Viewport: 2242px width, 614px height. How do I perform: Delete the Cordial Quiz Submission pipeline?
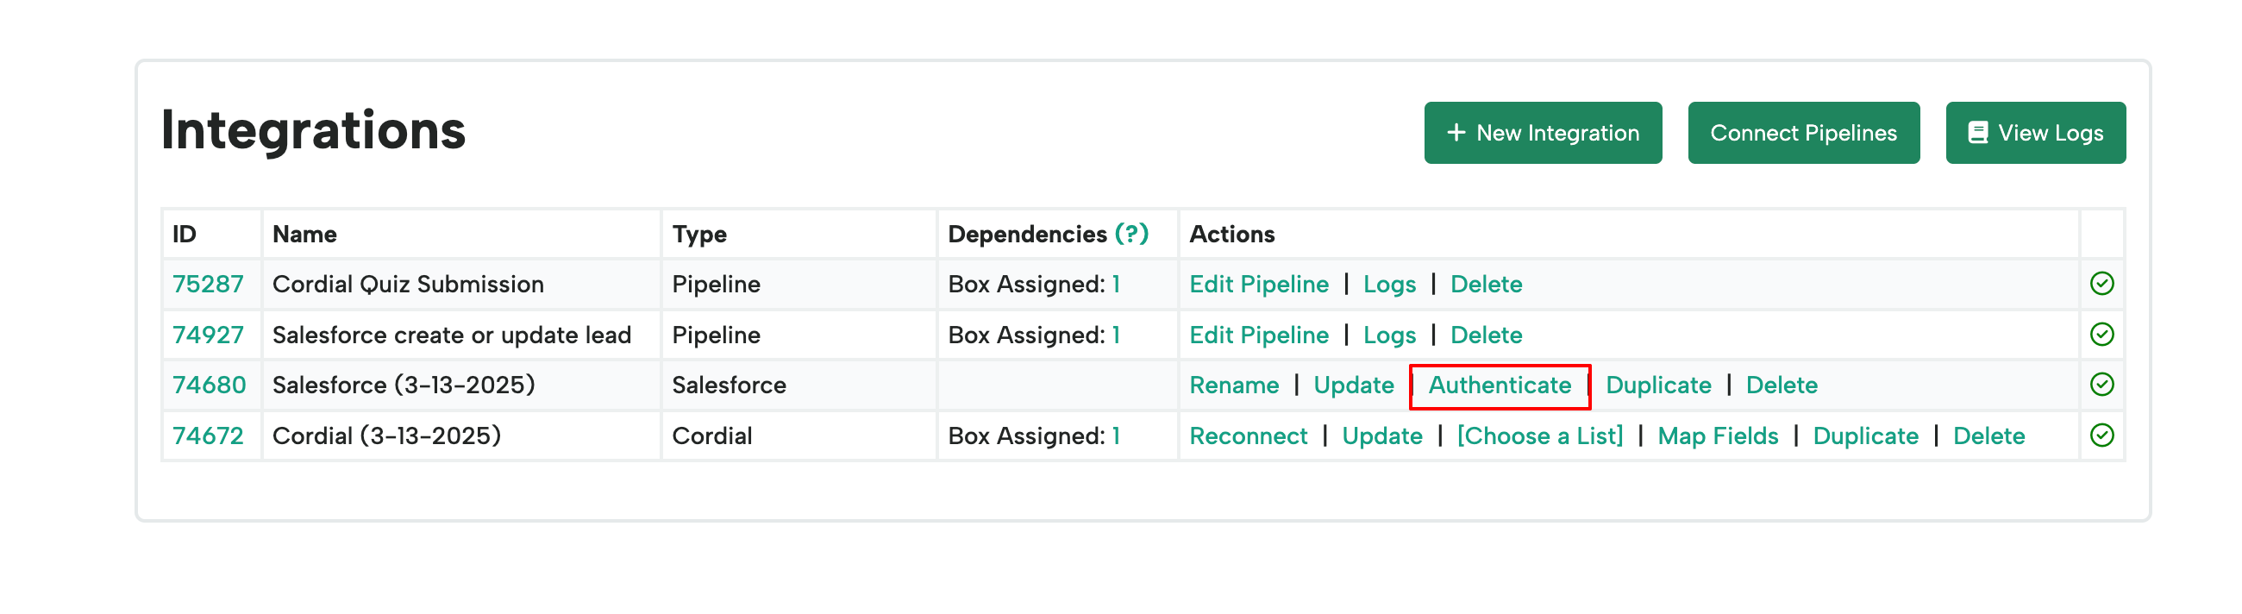pyautogui.click(x=1486, y=284)
